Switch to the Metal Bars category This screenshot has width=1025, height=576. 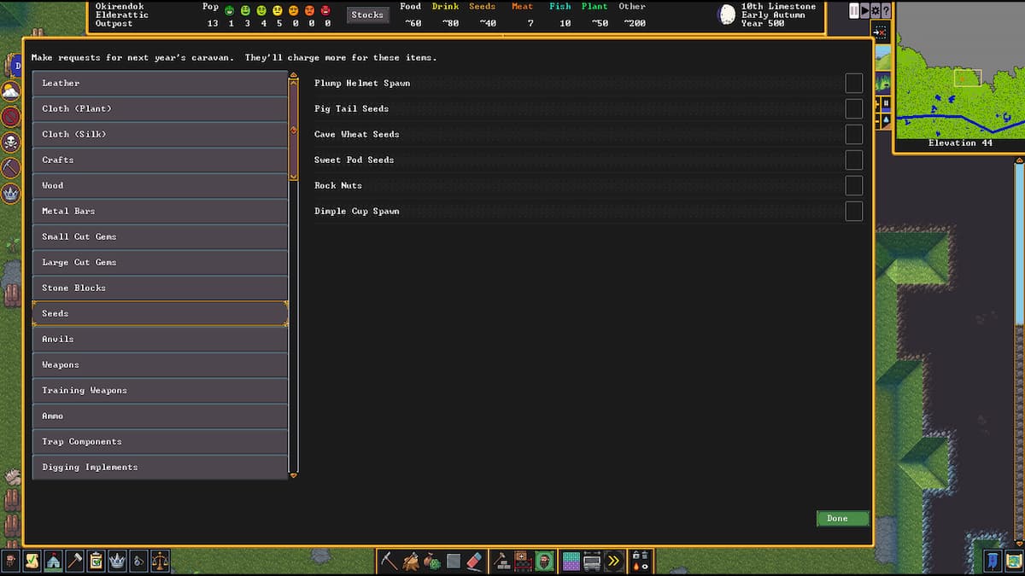(x=159, y=211)
